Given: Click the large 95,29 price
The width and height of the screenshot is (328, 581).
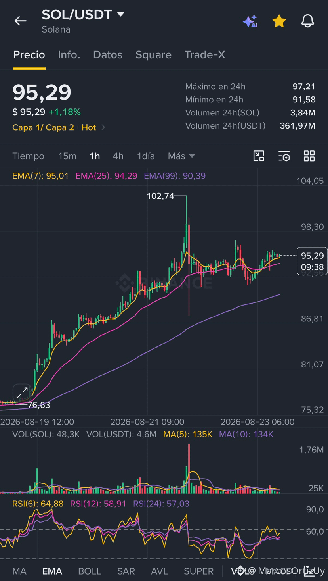Looking at the screenshot, I should [x=42, y=92].
